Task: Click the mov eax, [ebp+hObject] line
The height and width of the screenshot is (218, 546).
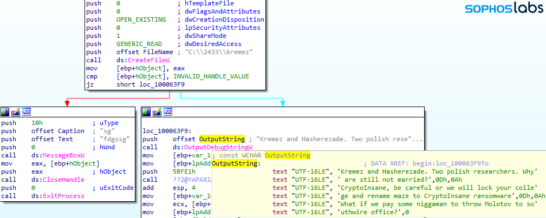Action: (x=50, y=163)
